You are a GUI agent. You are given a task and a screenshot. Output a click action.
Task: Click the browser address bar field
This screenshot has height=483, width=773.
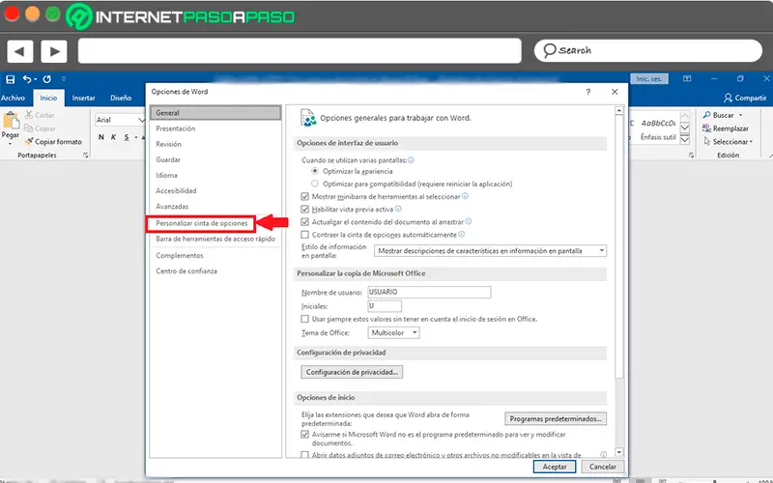tap(300, 51)
